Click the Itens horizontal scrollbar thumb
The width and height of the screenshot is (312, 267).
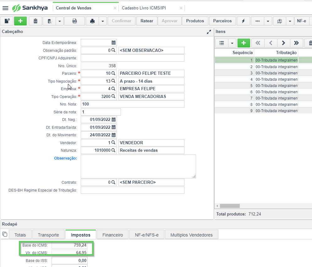[x=230, y=206]
